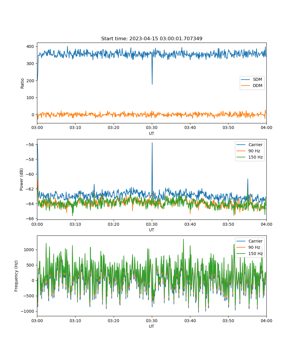Click the 200 tick on the Ratio axis
This screenshot has height=355, width=296.
(x=31, y=80)
